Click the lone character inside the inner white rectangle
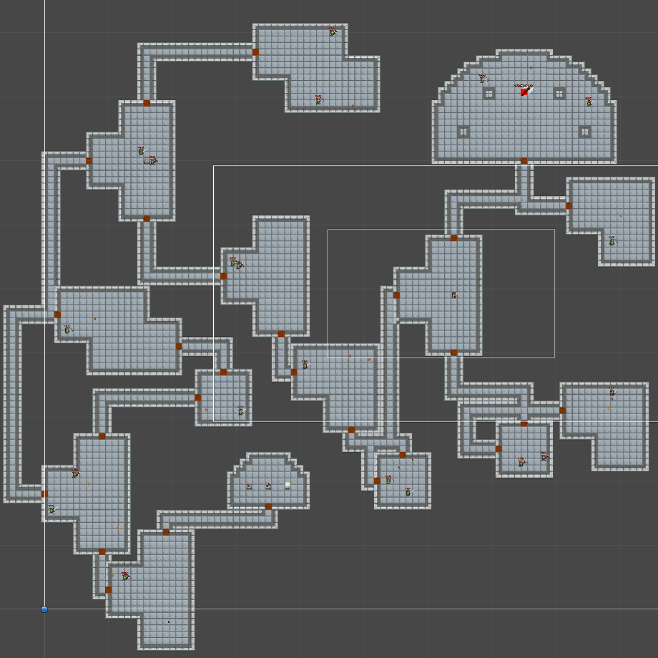 coord(453,294)
